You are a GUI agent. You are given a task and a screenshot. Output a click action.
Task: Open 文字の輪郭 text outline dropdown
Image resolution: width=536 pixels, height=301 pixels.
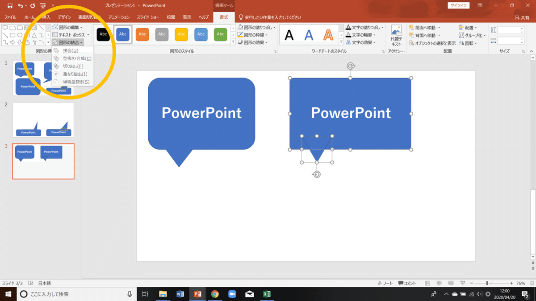point(360,35)
